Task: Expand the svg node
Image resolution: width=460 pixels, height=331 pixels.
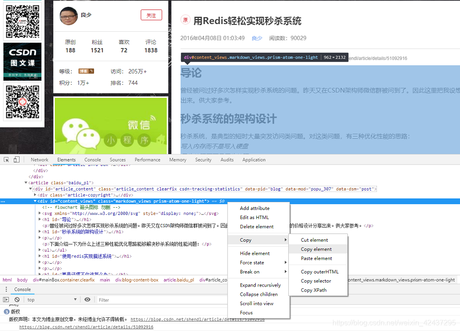Action: pos(40,213)
